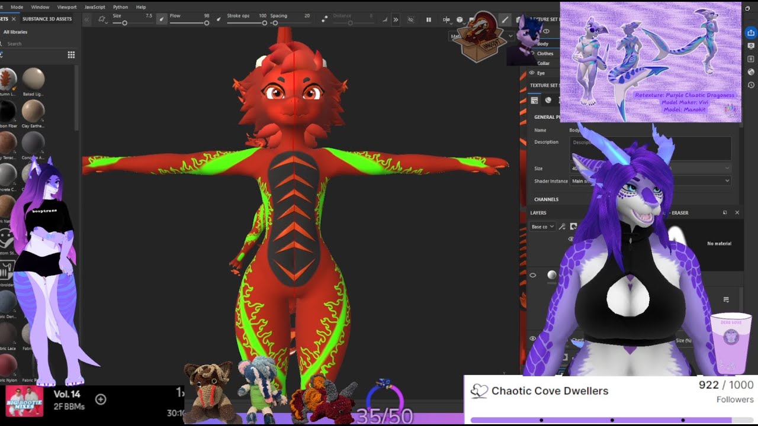Toggle pen pressure for Size
758x426 pixels.
(161, 20)
